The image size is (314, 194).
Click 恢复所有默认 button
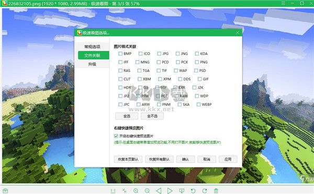pos(159,159)
